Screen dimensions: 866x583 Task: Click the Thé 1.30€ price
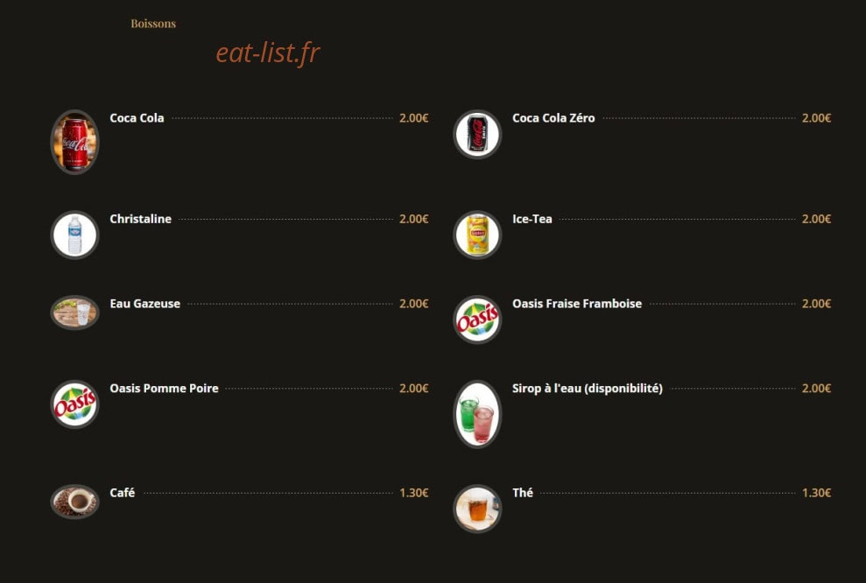[x=816, y=493]
